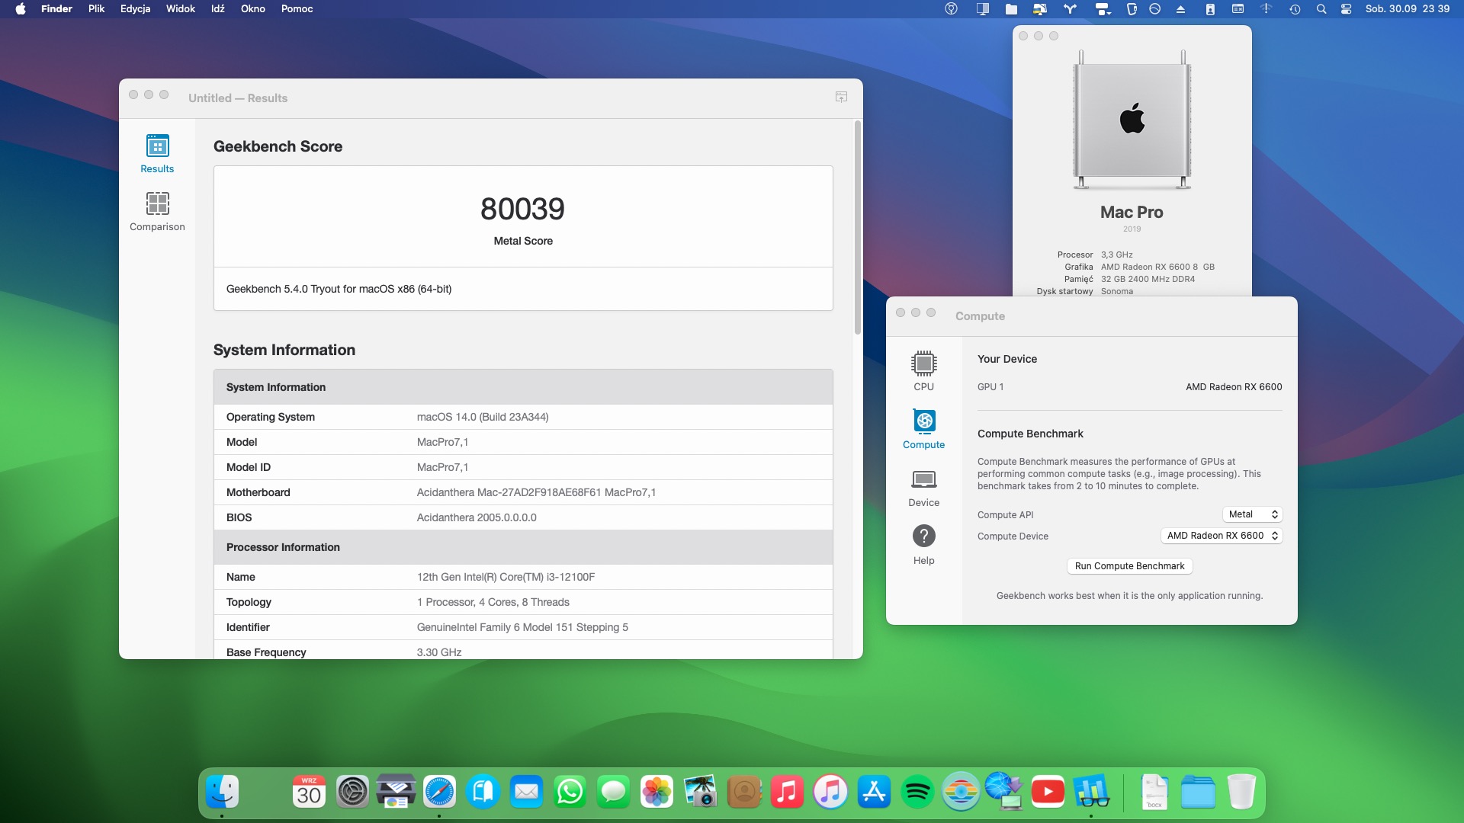1464x823 pixels.
Task: Launch Safari from the dock
Action: pyautogui.click(x=440, y=793)
